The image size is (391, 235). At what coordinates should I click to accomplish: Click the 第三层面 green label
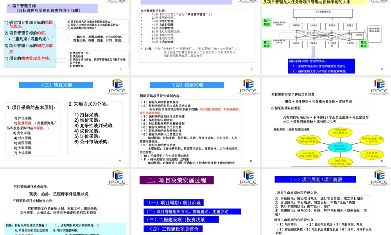point(364,44)
